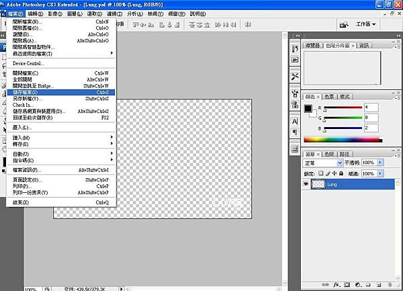This screenshot has height=291, width=403.
Task: Click 開新檔案 (New) in File menu
Action: click(x=61, y=22)
